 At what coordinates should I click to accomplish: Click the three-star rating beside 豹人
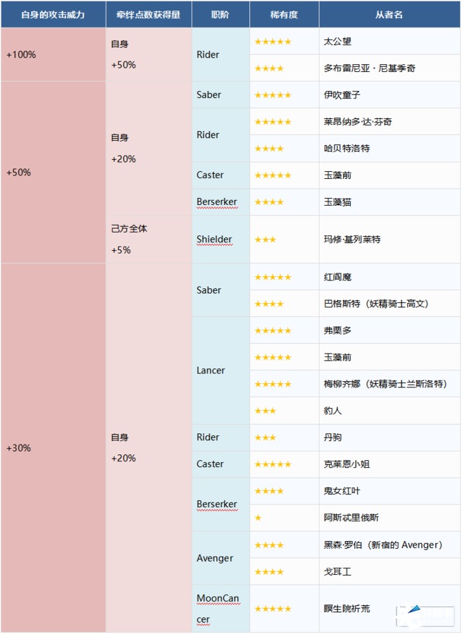265,411
